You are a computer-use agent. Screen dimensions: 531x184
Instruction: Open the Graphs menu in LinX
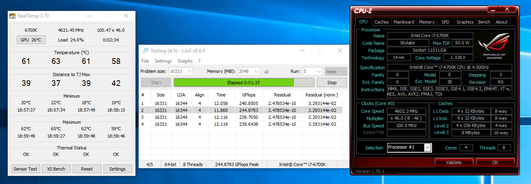185,61
